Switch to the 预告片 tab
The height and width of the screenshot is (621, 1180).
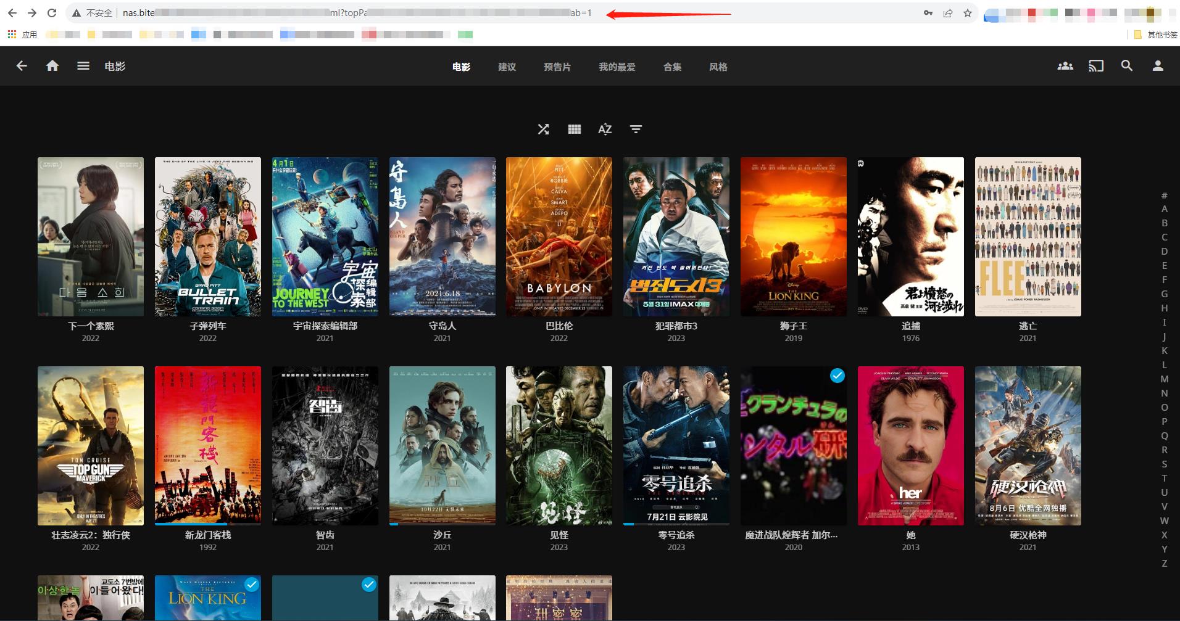tap(557, 67)
